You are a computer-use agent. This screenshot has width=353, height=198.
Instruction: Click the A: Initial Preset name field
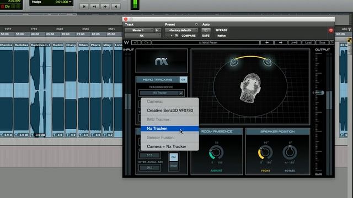point(206,42)
